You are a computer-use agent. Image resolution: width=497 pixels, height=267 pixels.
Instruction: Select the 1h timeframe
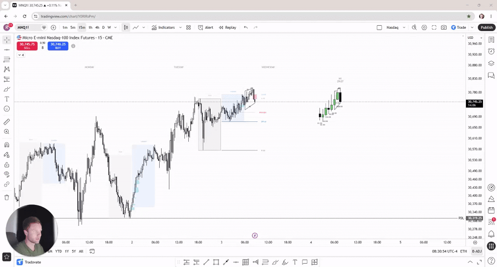tap(90, 28)
